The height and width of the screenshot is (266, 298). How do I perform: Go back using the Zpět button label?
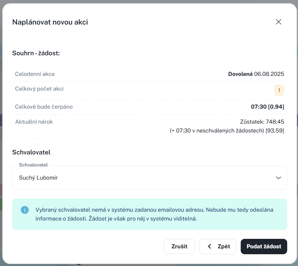pyautogui.click(x=224, y=246)
